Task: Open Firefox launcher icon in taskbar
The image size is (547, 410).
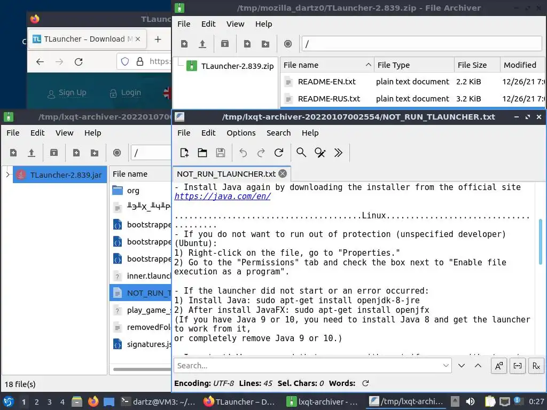Action: (93, 401)
